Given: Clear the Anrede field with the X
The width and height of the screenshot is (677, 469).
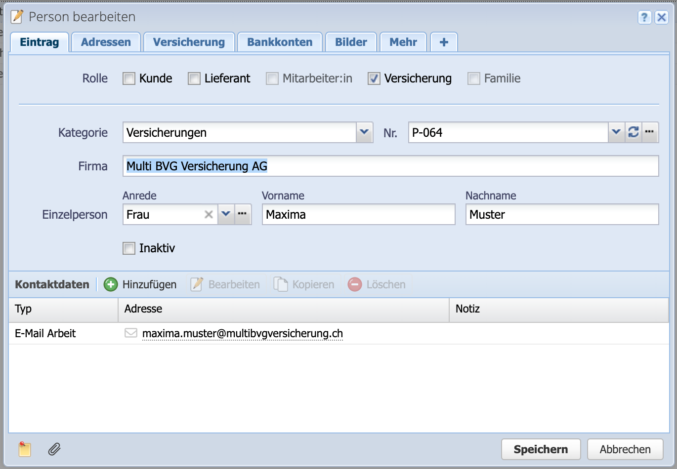Looking at the screenshot, I should pyautogui.click(x=208, y=214).
